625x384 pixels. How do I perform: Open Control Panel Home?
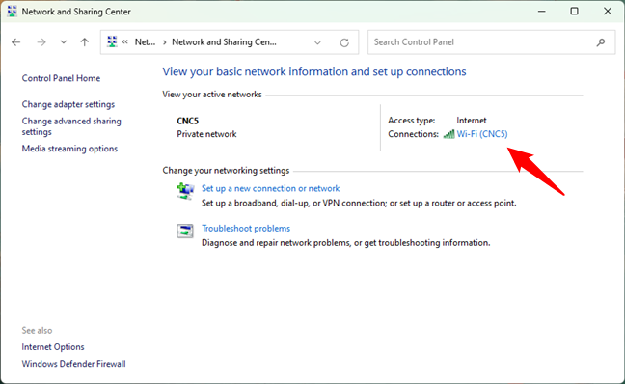pyautogui.click(x=61, y=78)
